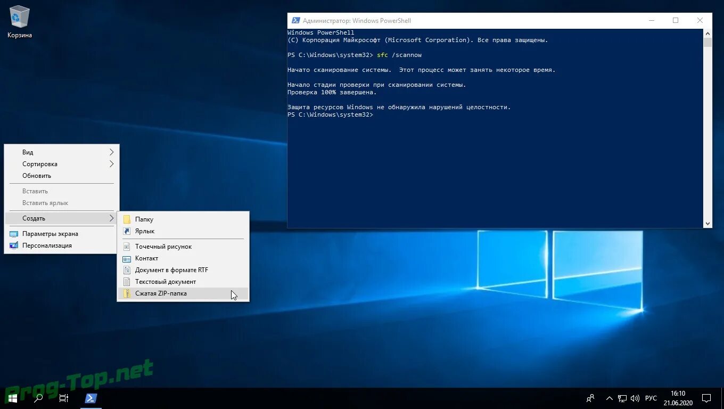Open Персонализация from context menu
724x409 pixels.
tap(62, 246)
